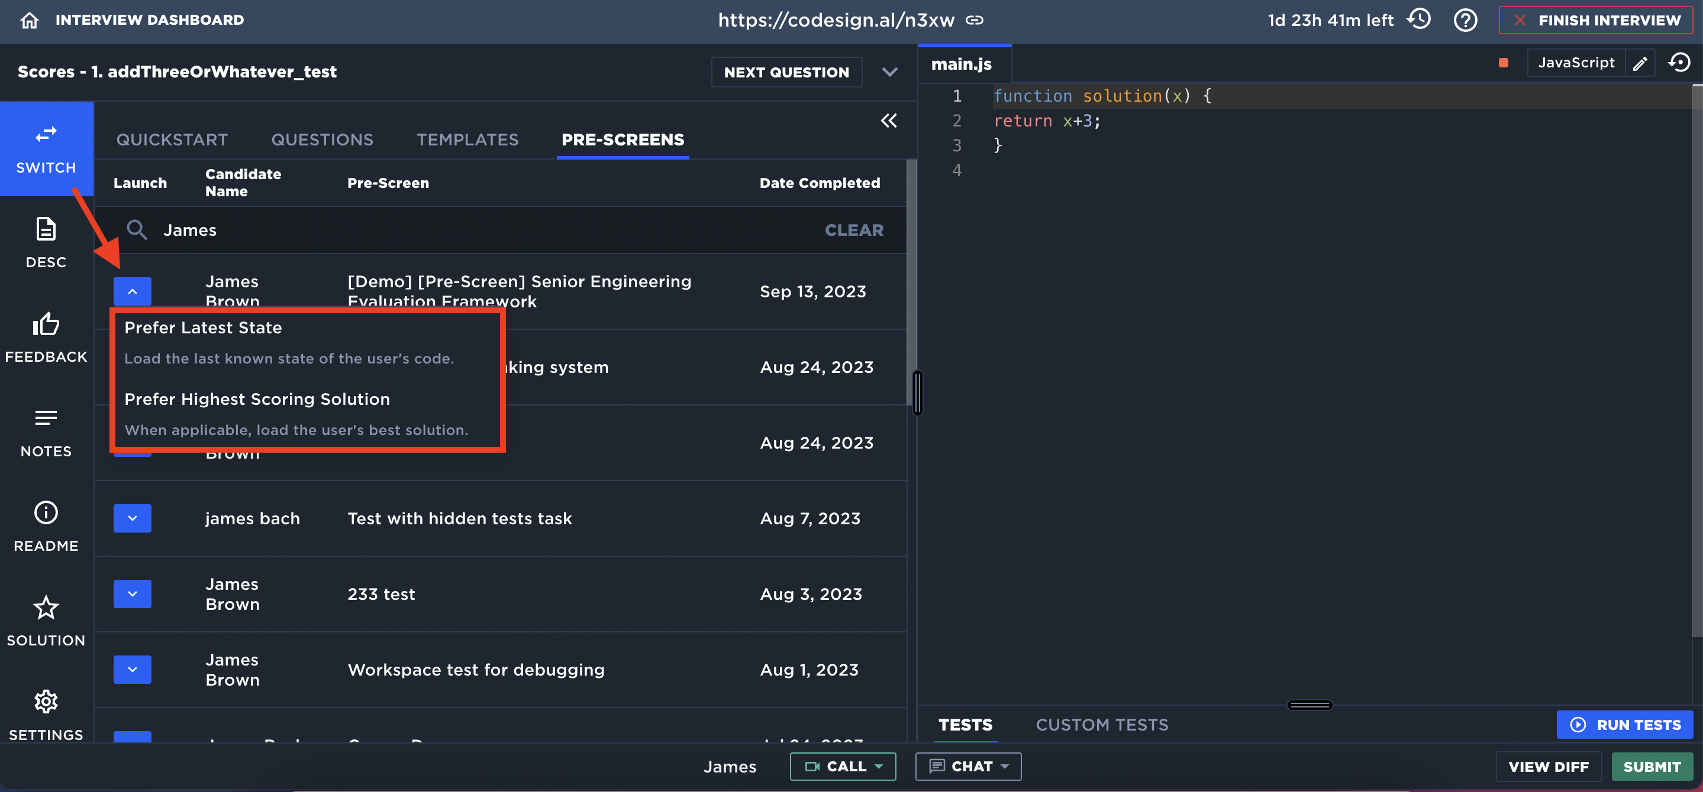Switch to the TEMPLATES tab
The image size is (1703, 792).
pos(467,139)
